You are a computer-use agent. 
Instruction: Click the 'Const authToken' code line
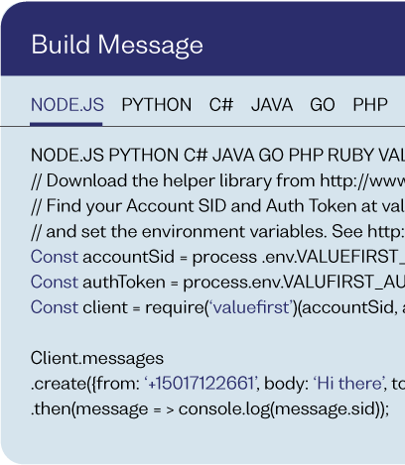pos(217,282)
